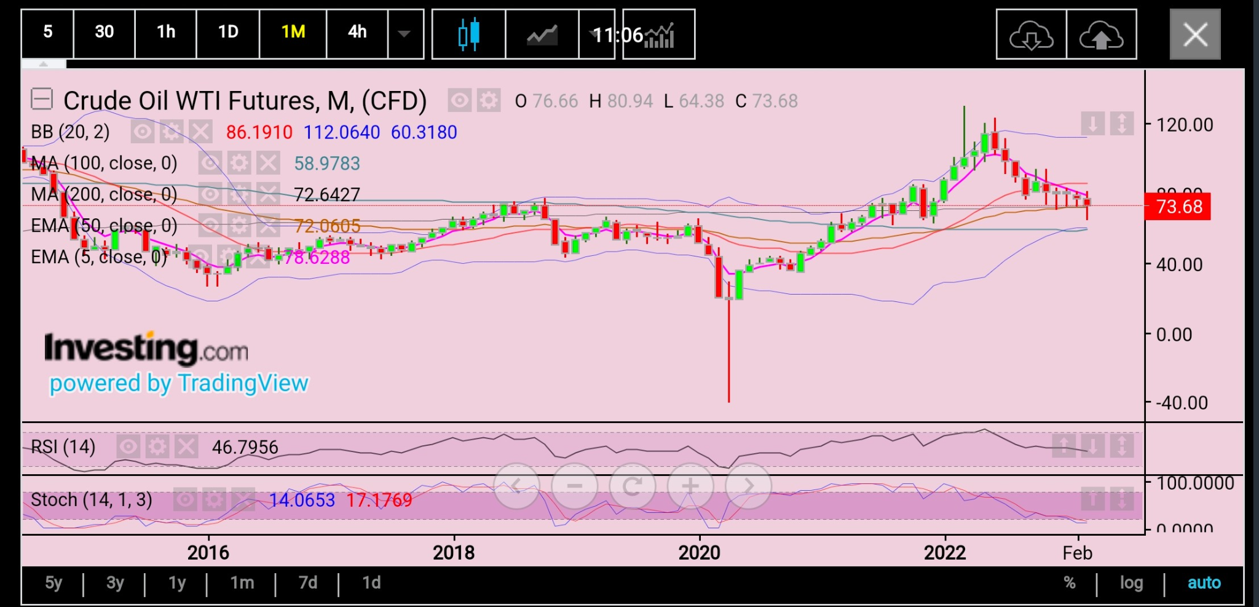The height and width of the screenshot is (607, 1259).
Task: Maximize the RSI pane
Action: tap(1123, 445)
